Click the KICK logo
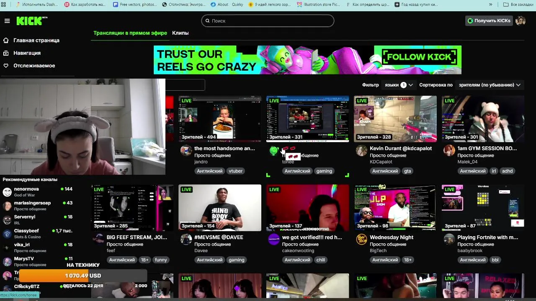This screenshot has width=536, height=301. 32,21
